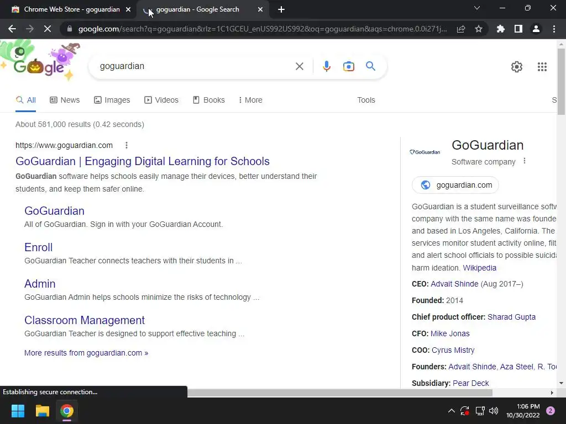Viewport: 566px width, 424px height.
Task: Switch to Videos results
Action: coord(161,100)
